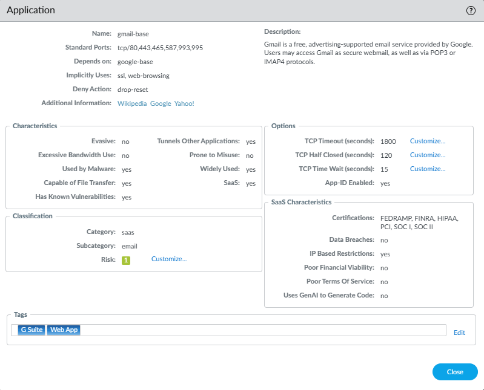Click the IP Based Restrictions yes value
Screen dimensions: 484x390
[385, 254]
